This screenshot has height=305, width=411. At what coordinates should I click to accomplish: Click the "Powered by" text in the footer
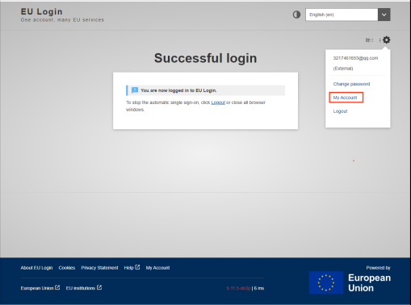[x=378, y=268]
